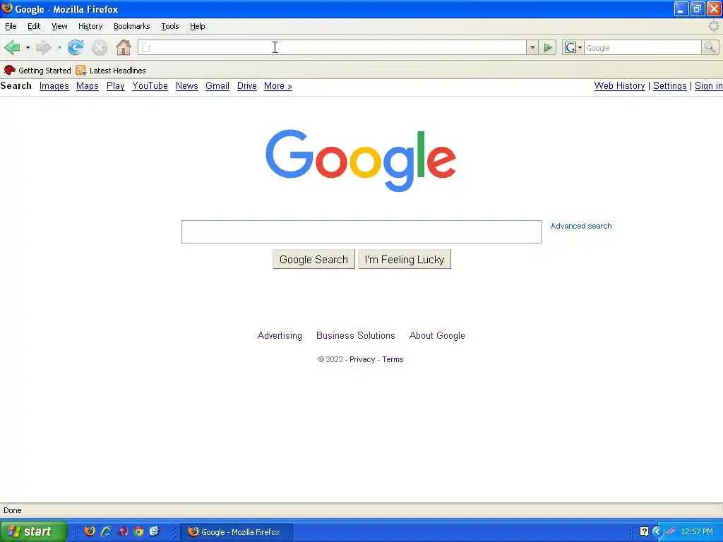
Task: Click the magnifier search icon in toolbar
Action: tap(710, 47)
